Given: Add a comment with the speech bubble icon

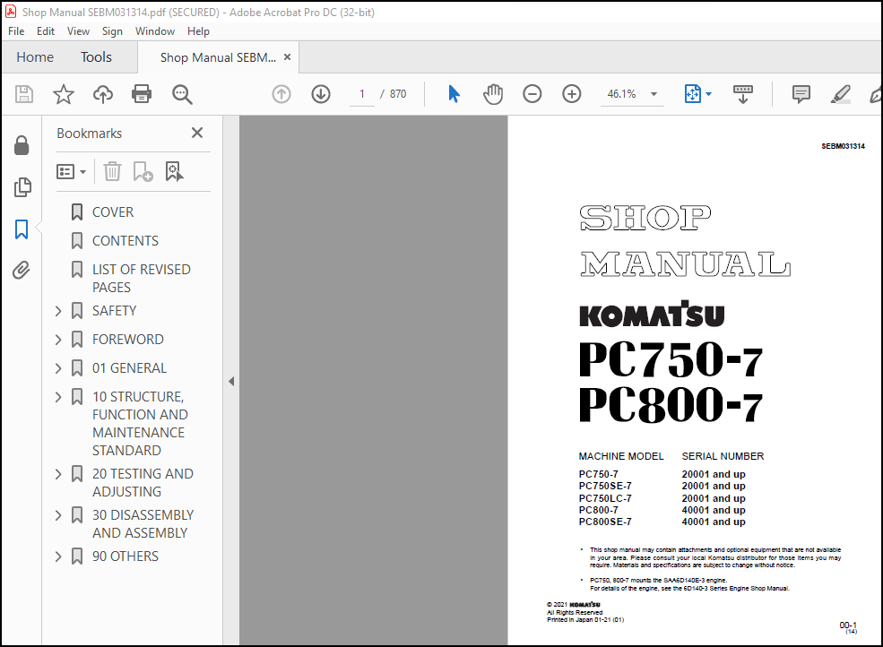Looking at the screenshot, I should pos(801,94).
